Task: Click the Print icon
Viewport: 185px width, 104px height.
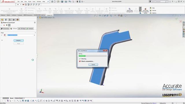Action: [x=66, y=1]
